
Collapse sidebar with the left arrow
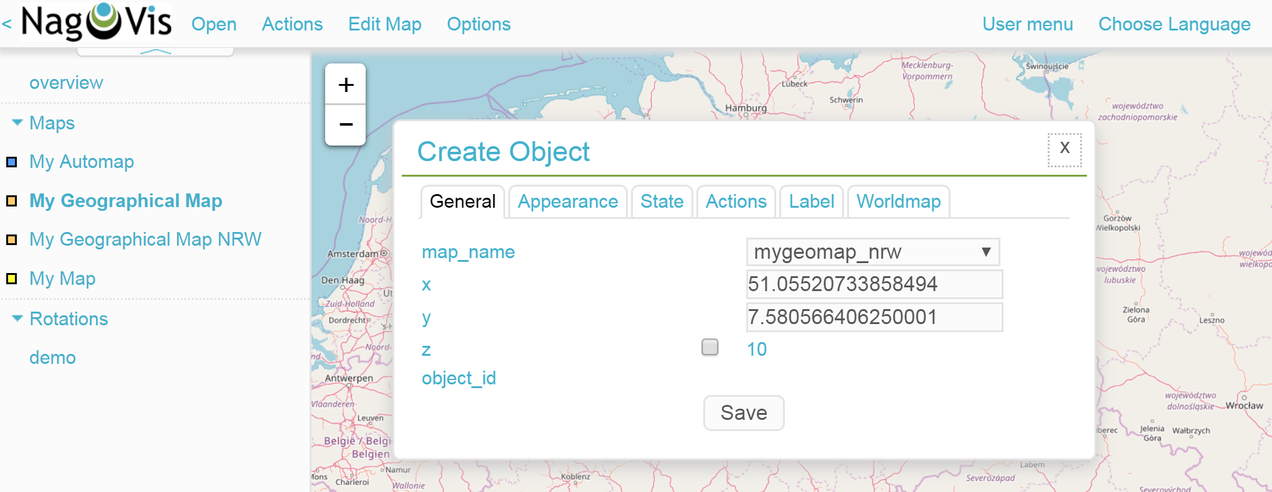(7, 24)
